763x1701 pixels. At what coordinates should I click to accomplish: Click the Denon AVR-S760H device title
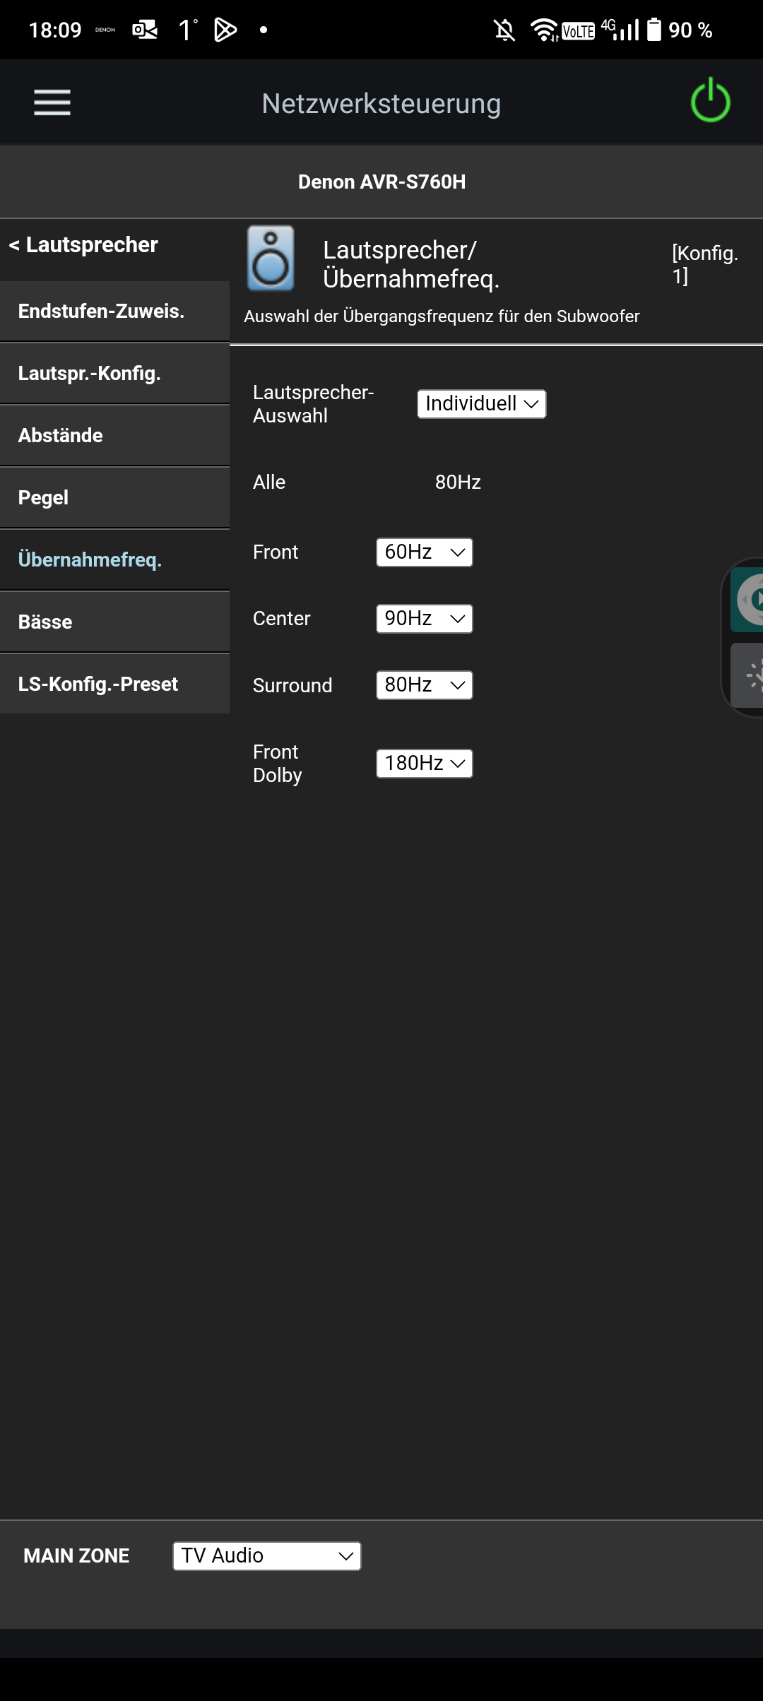(381, 182)
